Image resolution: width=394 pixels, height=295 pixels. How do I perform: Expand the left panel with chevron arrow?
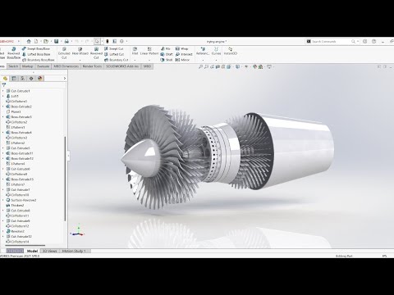65,79
